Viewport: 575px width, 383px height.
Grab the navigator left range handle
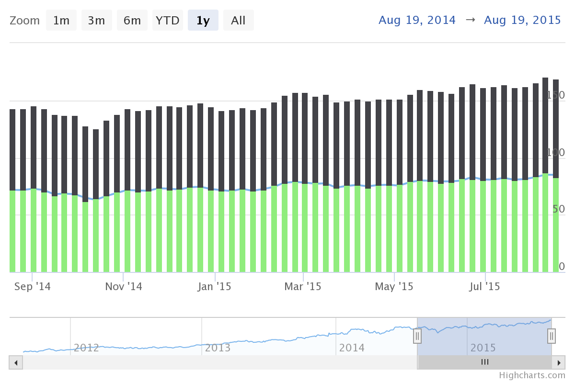click(x=417, y=336)
